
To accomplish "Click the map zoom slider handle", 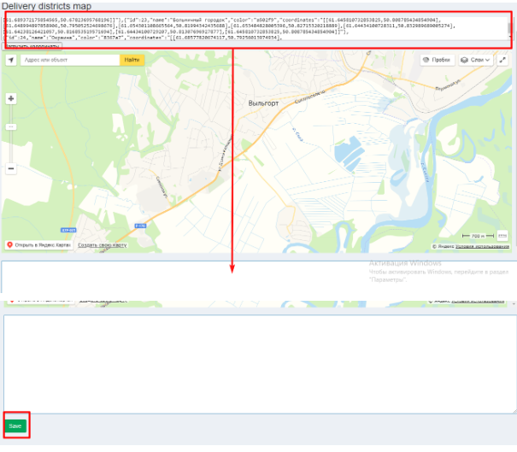I will pos(11,127).
